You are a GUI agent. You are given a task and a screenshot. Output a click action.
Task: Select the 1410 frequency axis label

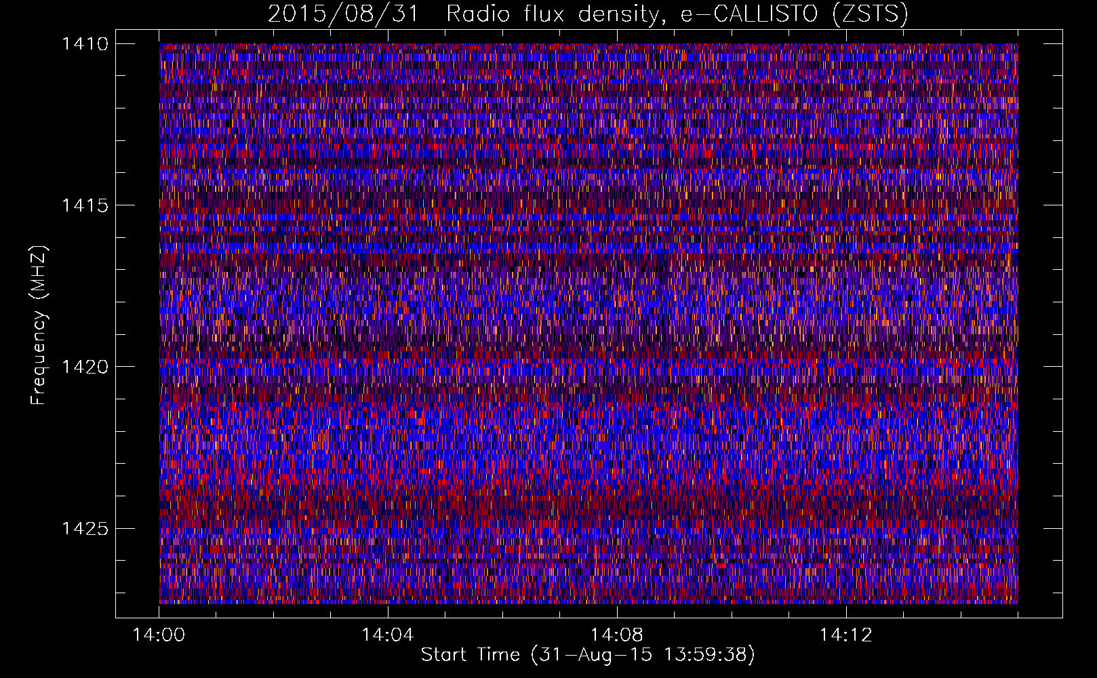[85, 44]
